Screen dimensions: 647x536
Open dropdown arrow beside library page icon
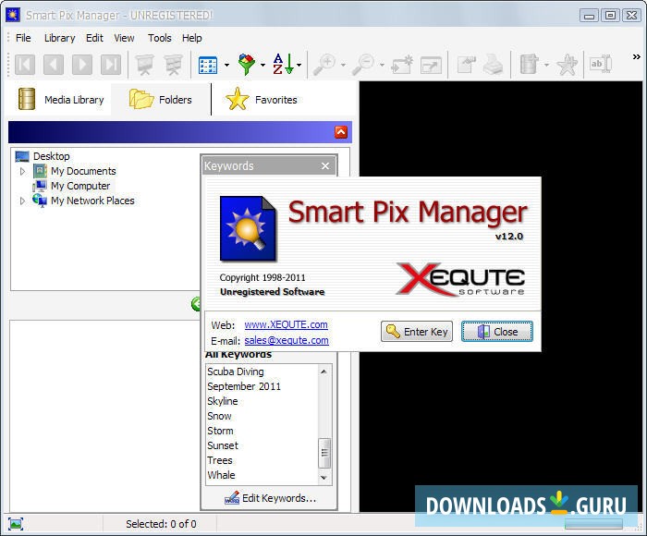[x=547, y=66]
